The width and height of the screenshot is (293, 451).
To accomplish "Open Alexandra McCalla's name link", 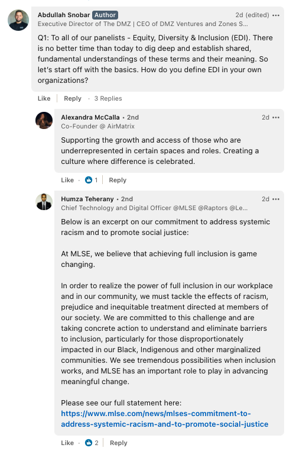I will [90, 117].
